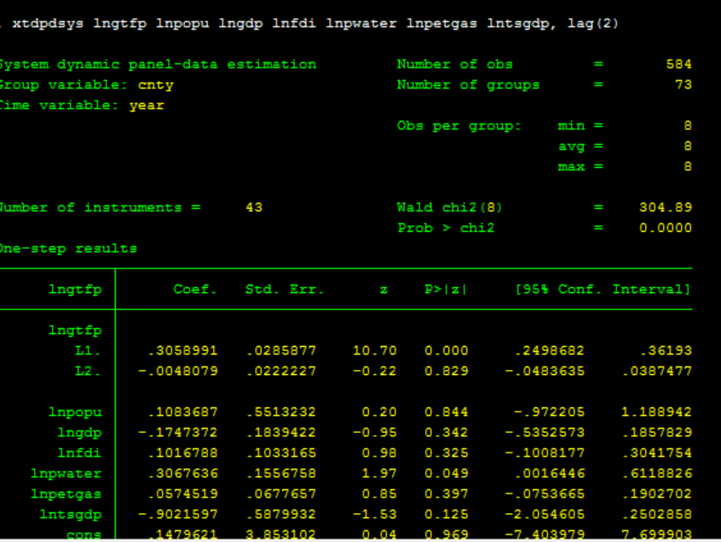This screenshot has height=542, width=721.
Task: Click the lnpopu variable row label
Action: point(75,412)
